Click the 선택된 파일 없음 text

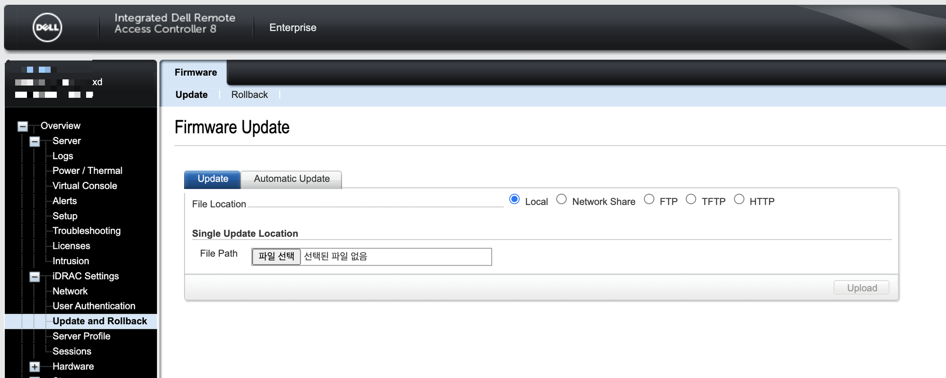(336, 256)
